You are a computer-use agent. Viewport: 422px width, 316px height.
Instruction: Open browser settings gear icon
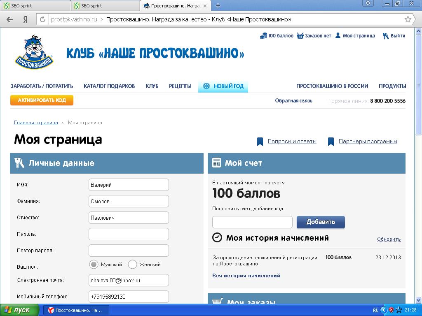click(x=368, y=3)
